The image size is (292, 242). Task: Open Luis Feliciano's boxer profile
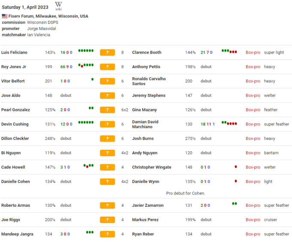click(x=14, y=52)
